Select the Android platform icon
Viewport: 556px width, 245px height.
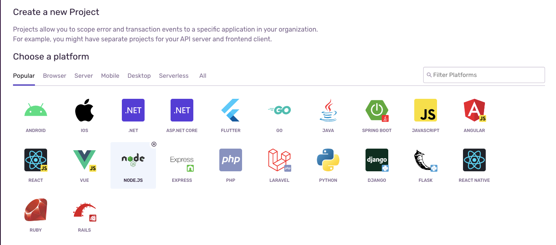coord(36,110)
